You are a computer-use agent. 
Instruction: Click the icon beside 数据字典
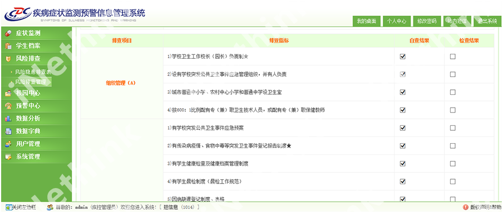8,131
